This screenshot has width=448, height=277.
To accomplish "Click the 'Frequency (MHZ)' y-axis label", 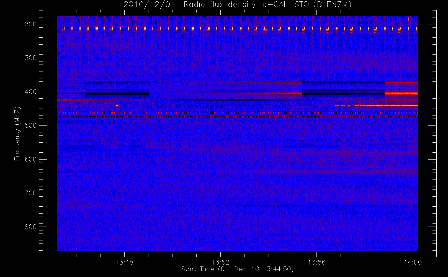I will point(17,134).
